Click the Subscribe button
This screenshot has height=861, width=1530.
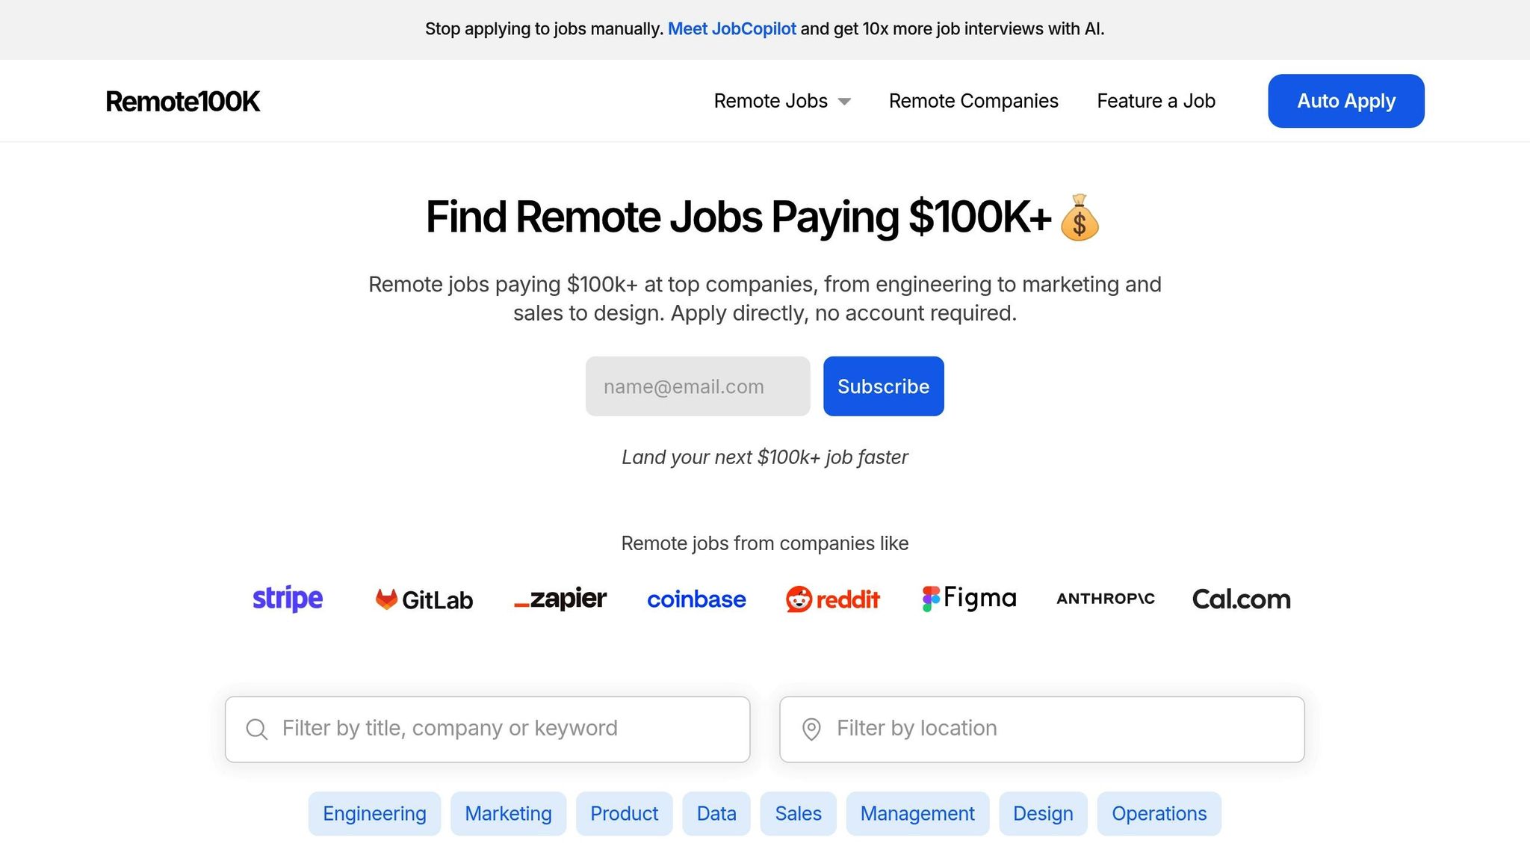pos(883,386)
